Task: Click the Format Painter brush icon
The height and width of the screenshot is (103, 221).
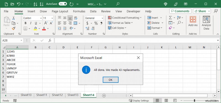Action: [x=14, y=29]
